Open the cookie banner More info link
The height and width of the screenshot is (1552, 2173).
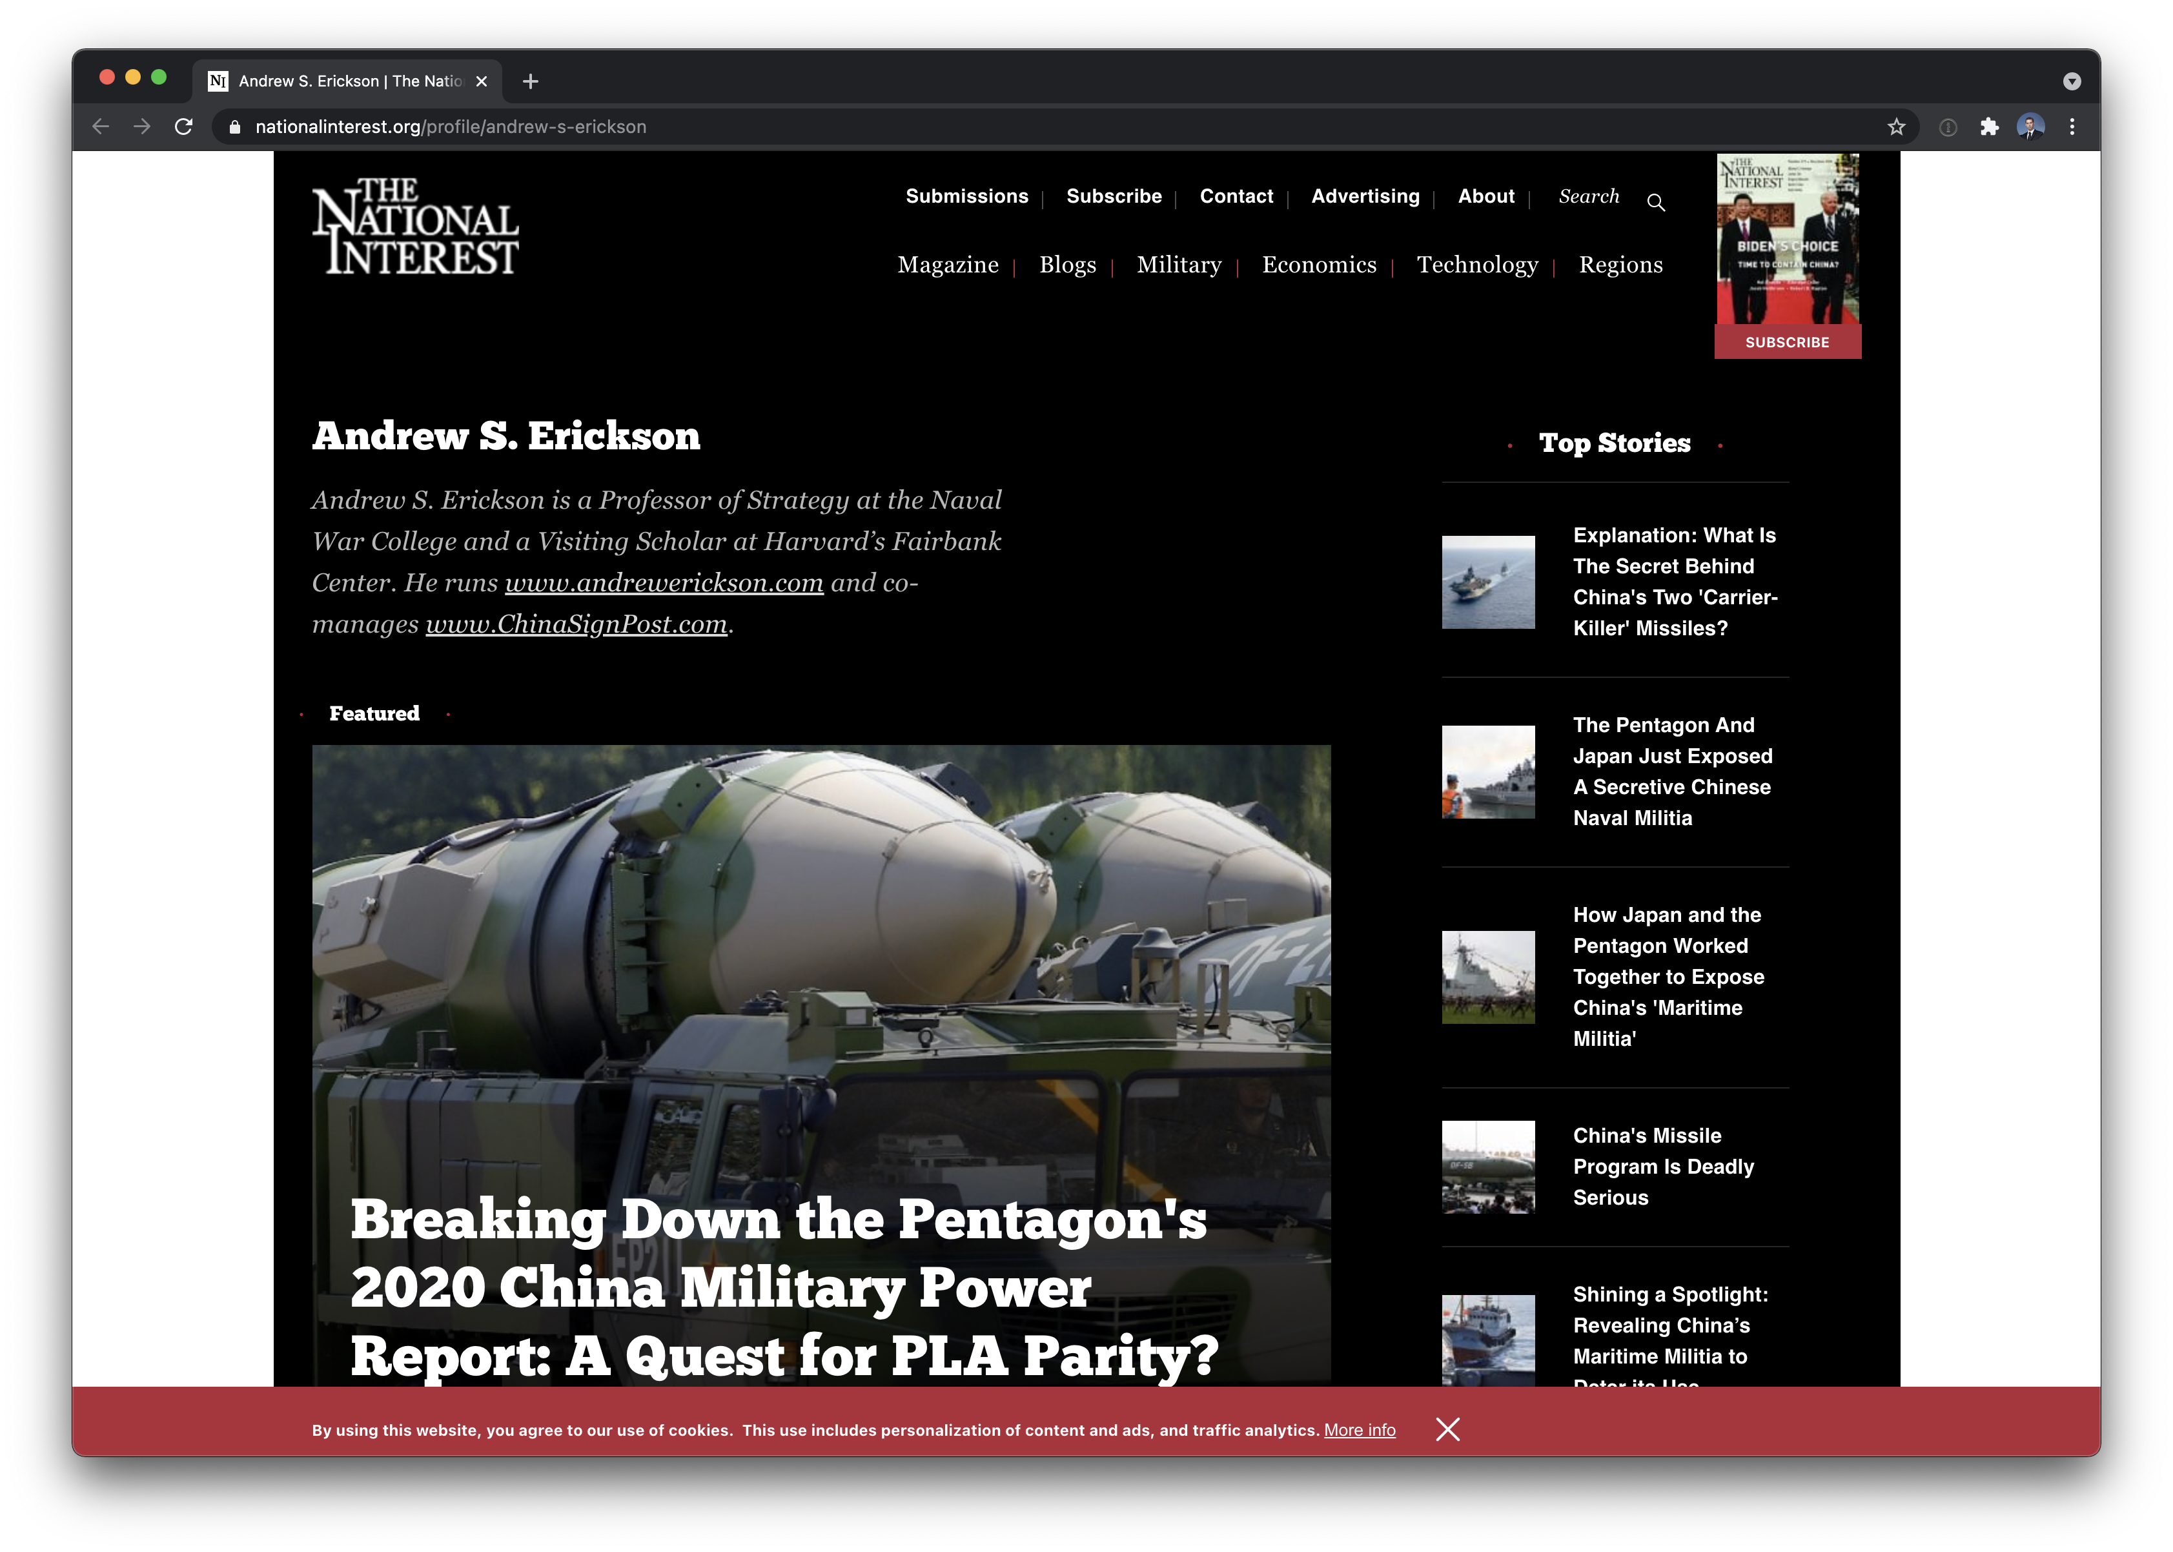(x=1359, y=1430)
